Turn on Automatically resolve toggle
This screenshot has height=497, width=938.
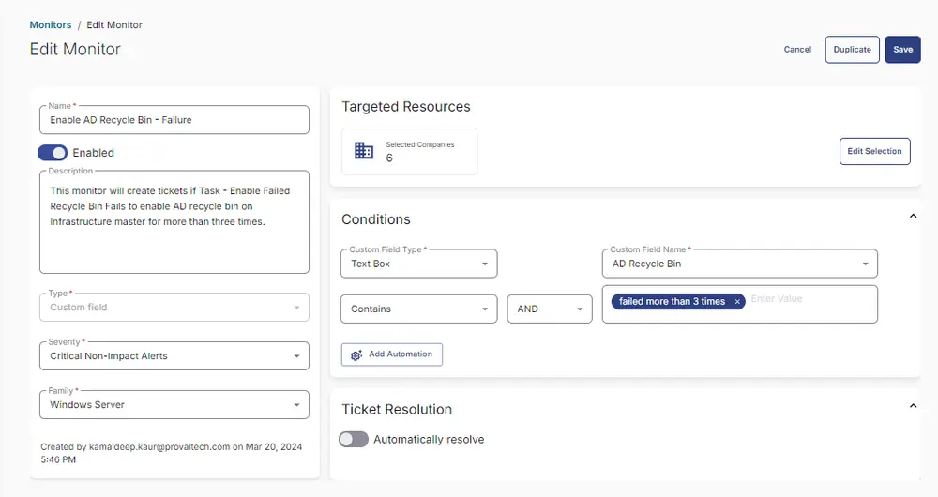pos(354,440)
